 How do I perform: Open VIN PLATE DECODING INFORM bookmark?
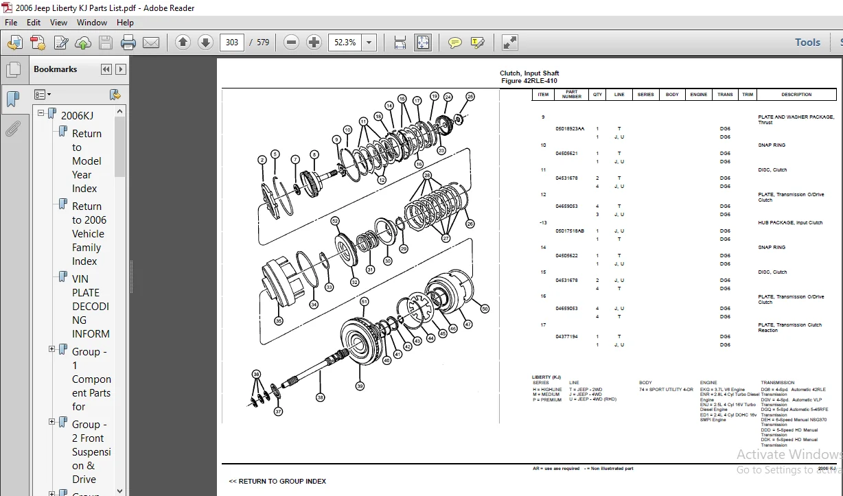(x=91, y=306)
